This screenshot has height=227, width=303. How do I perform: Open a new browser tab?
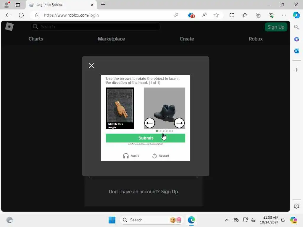tap(103, 5)
